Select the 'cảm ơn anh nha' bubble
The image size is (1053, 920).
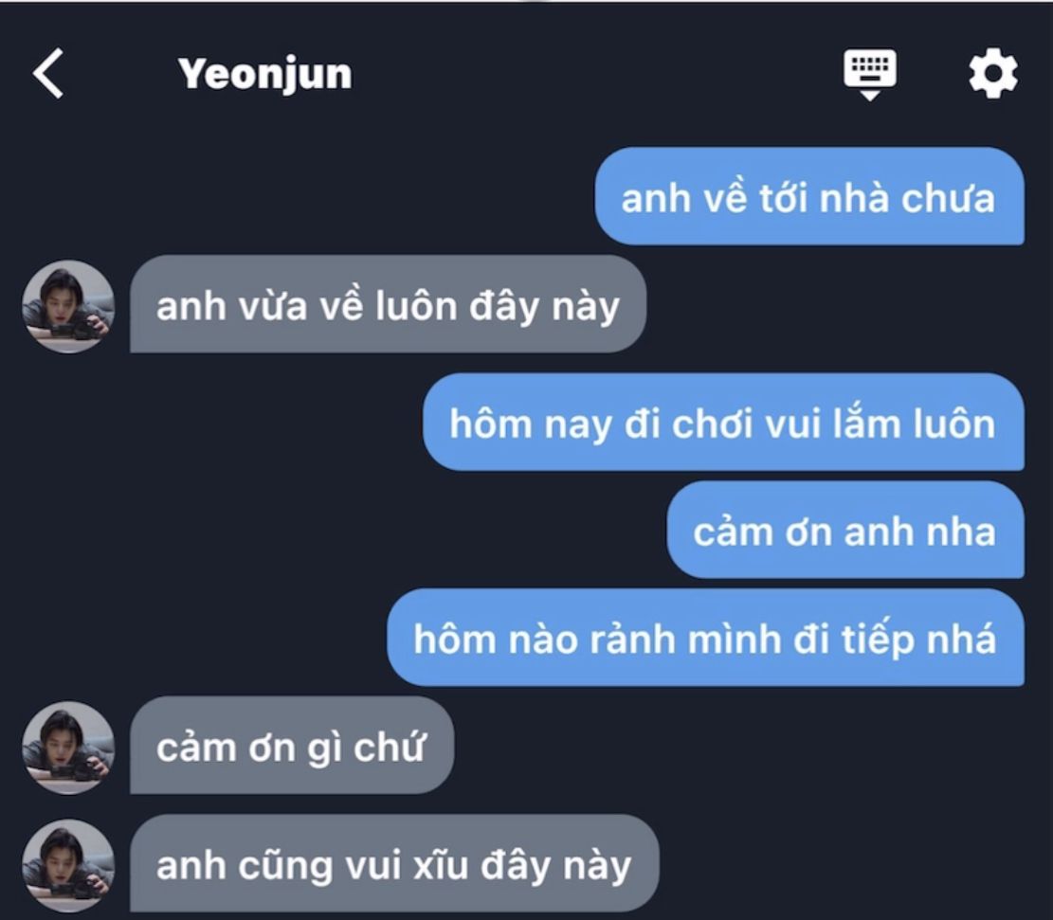845,530
